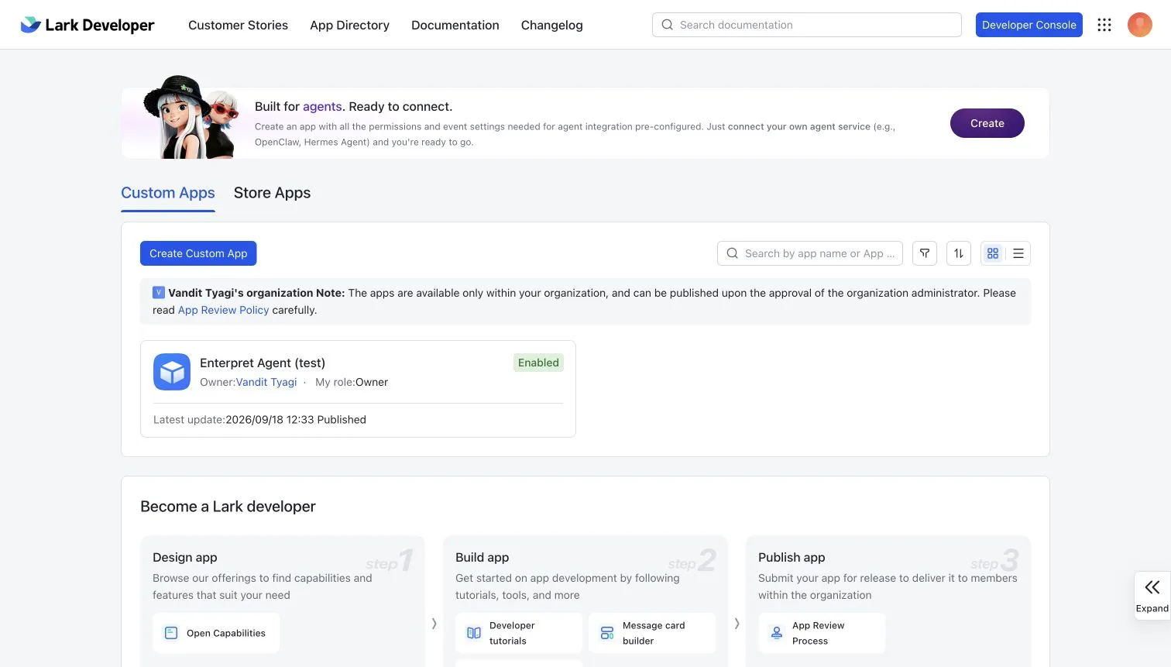This screenshot has width=1171, height=667.
Task: Click the Open Capabilities card
Action: 216,633
